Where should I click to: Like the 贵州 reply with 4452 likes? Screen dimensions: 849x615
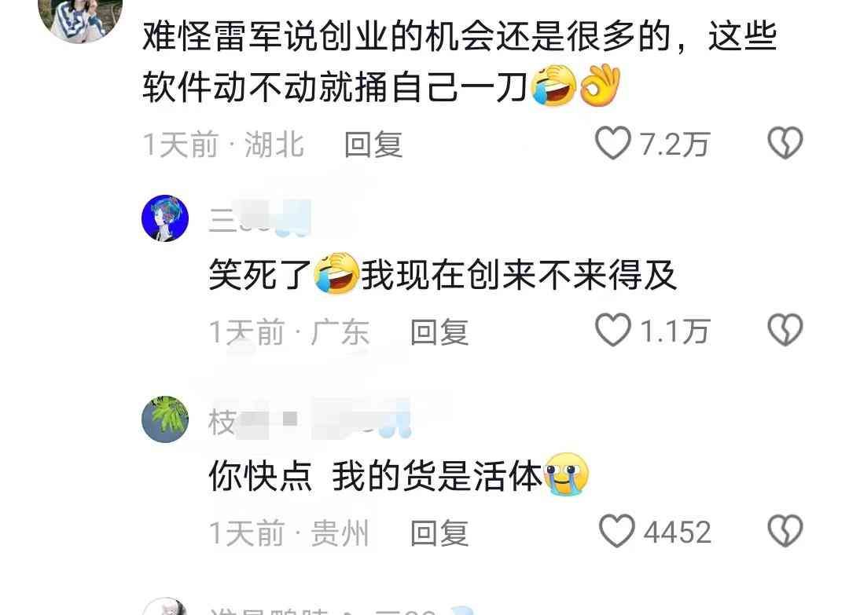coord(617,531)
